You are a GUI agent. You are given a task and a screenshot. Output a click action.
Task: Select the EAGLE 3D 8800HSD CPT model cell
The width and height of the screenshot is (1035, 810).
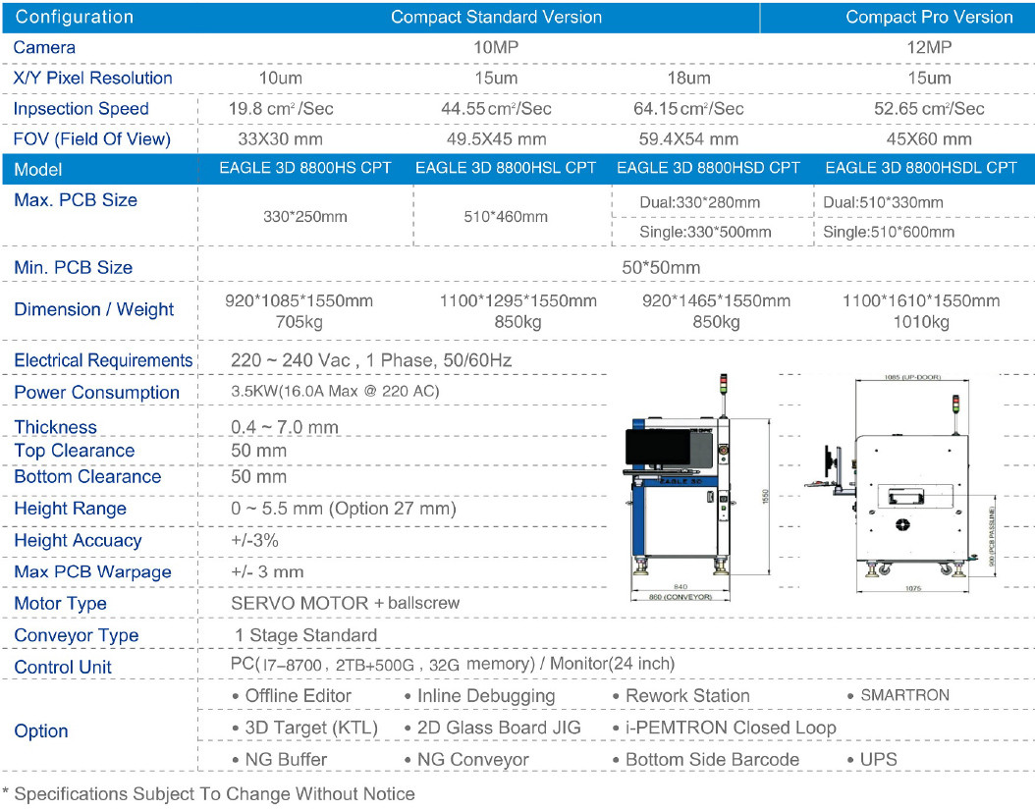click(710, 168)
